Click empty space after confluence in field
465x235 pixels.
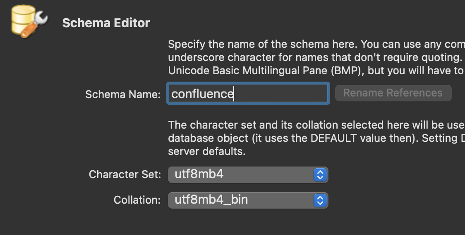click(280, 94)
